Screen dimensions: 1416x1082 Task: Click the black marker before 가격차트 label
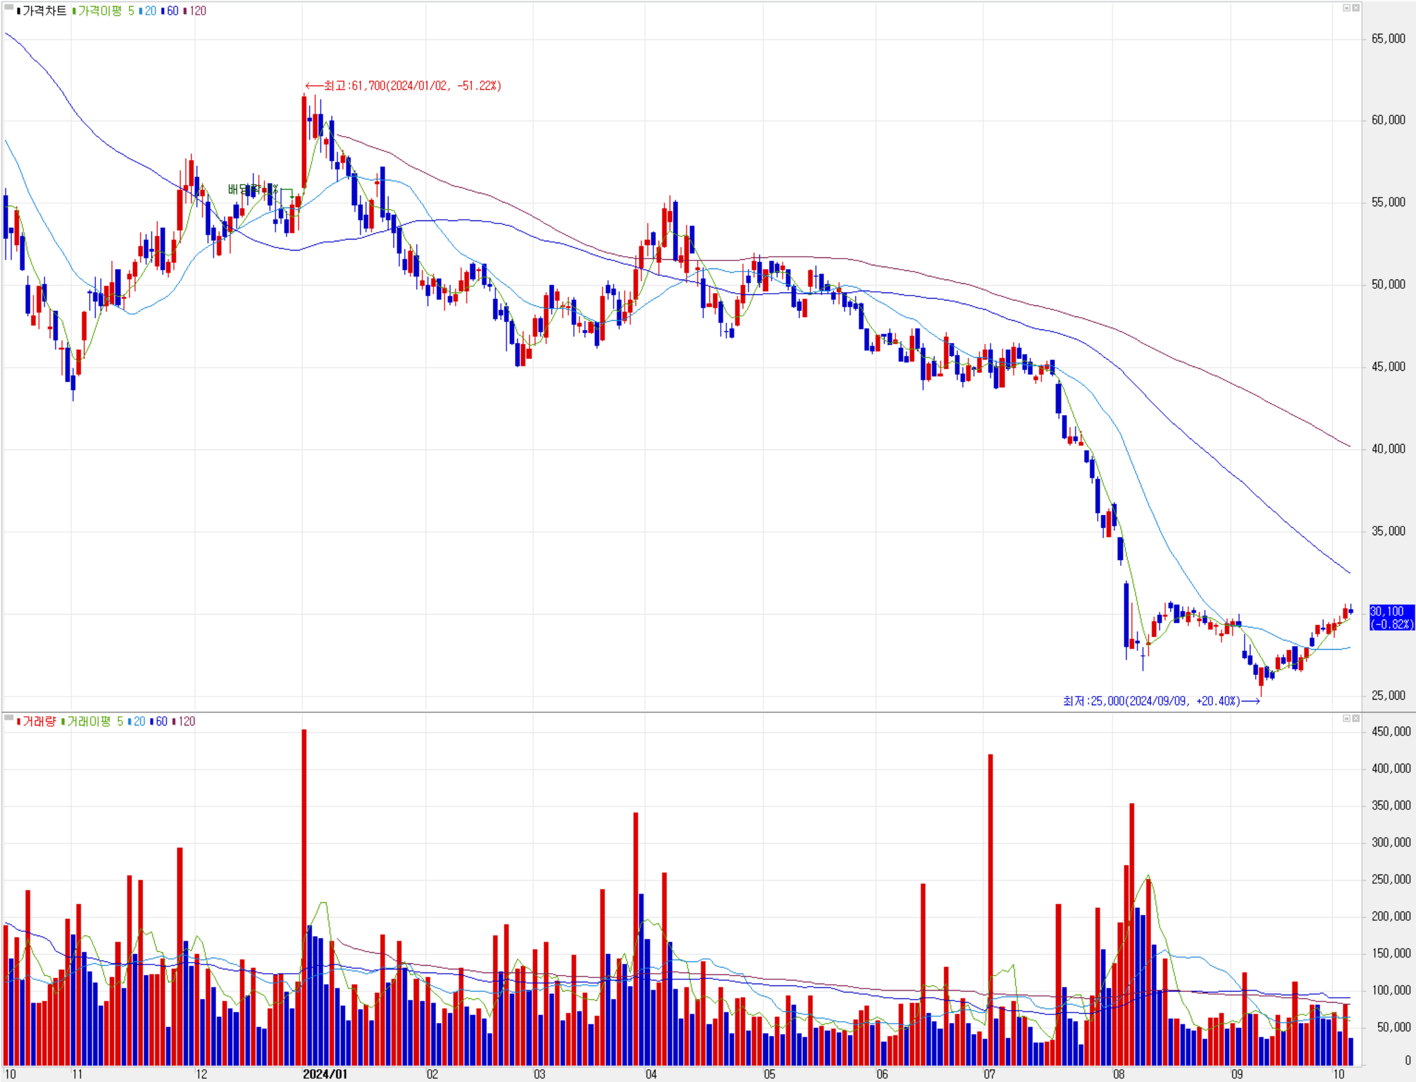coord(18,11)
